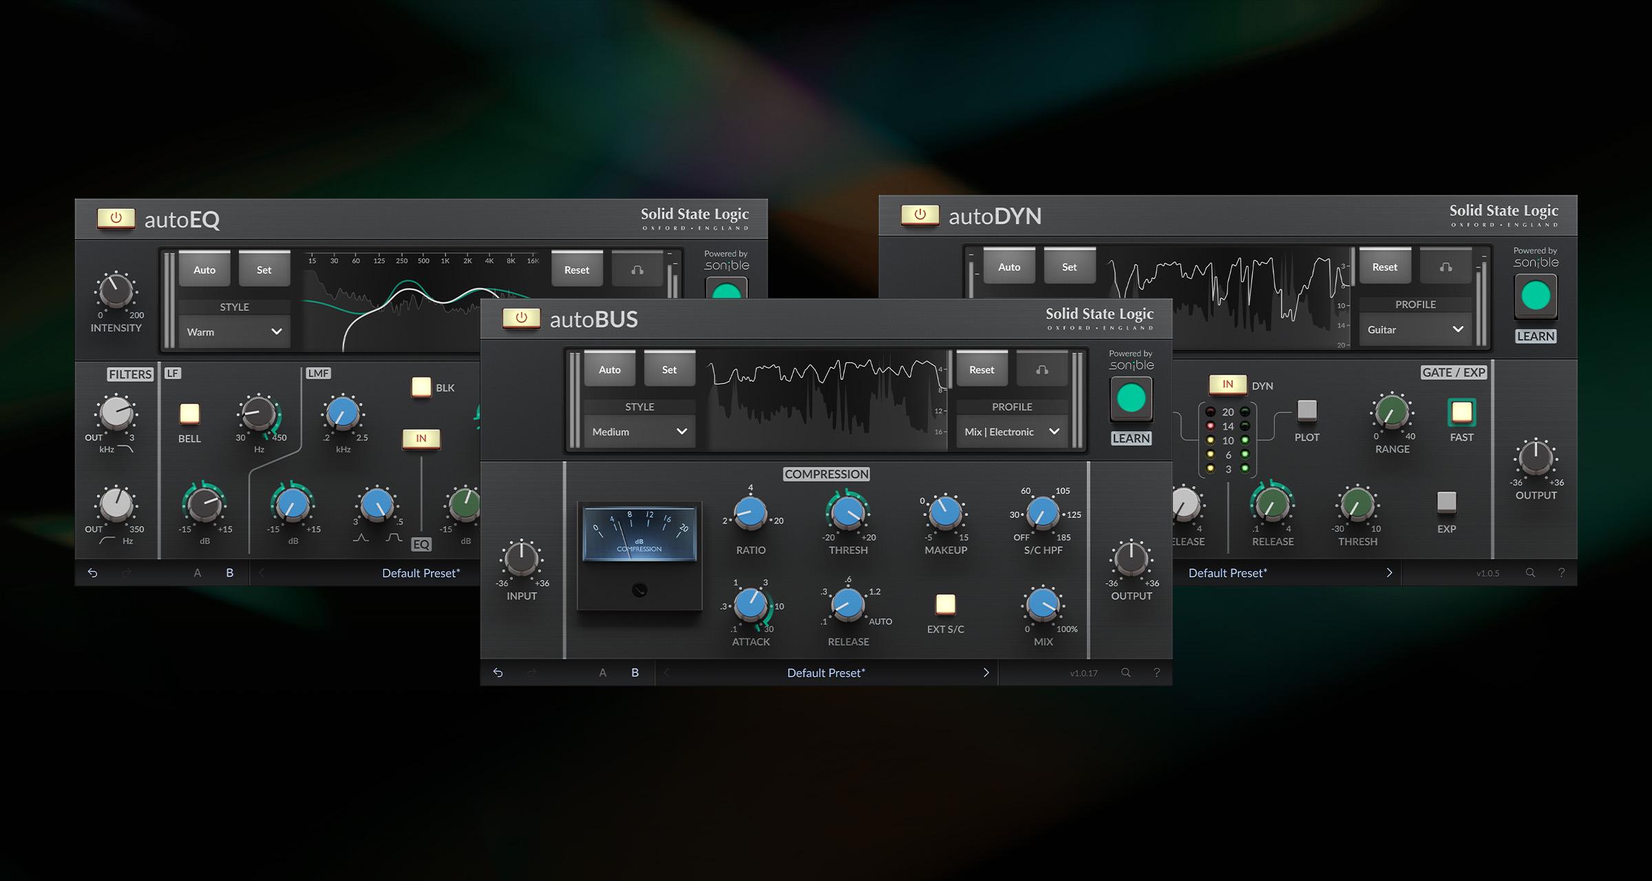Click the help question mark in autoDYN
Viewport: 1652px width, 881px height.
1561,573
